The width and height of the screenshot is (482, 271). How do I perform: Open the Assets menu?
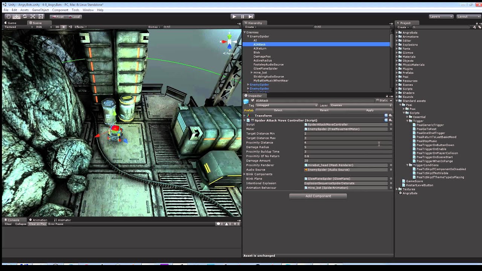[24, 10]
